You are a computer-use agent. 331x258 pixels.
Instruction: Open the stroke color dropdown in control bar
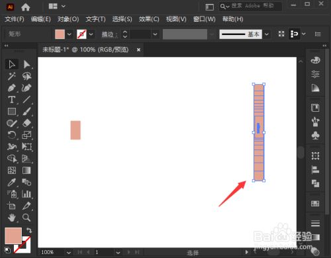point(91,34)
